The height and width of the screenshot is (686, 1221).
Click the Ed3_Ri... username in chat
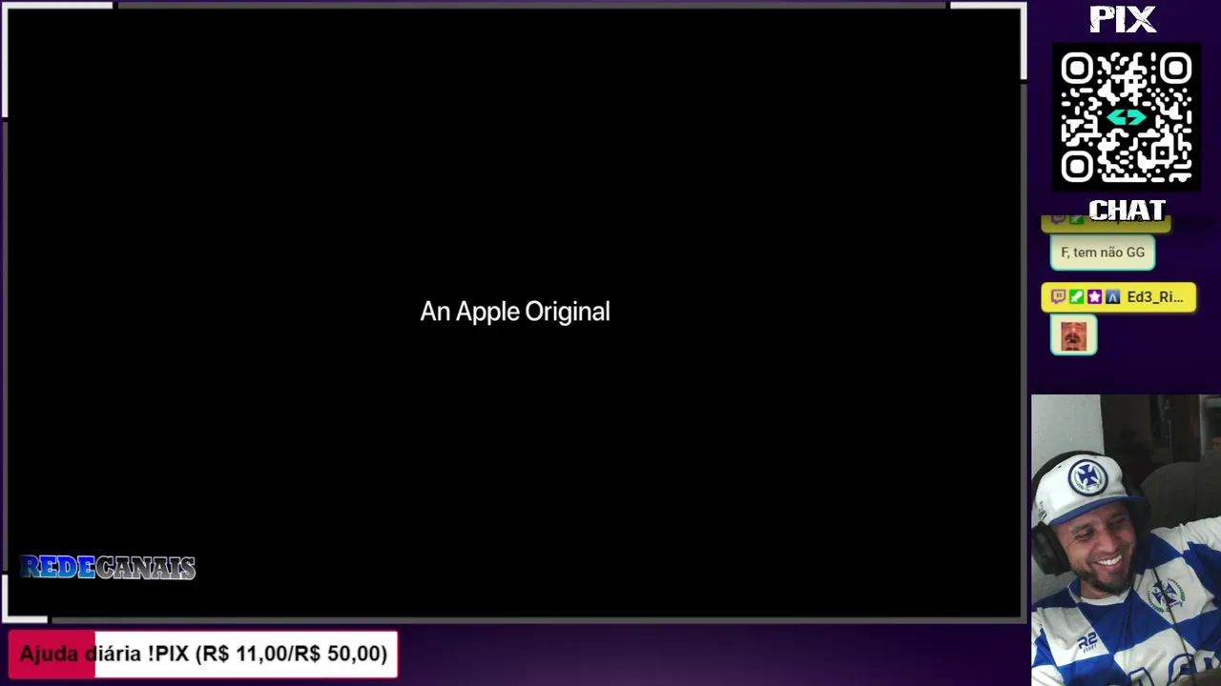(1154, 297)
